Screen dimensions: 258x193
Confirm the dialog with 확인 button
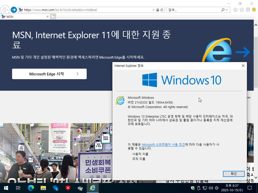(x=234, y=174)
